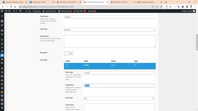Open the Field Type dropdown showing Repeater
Viewport: 198px width, 111px height.
coord(110,30)
